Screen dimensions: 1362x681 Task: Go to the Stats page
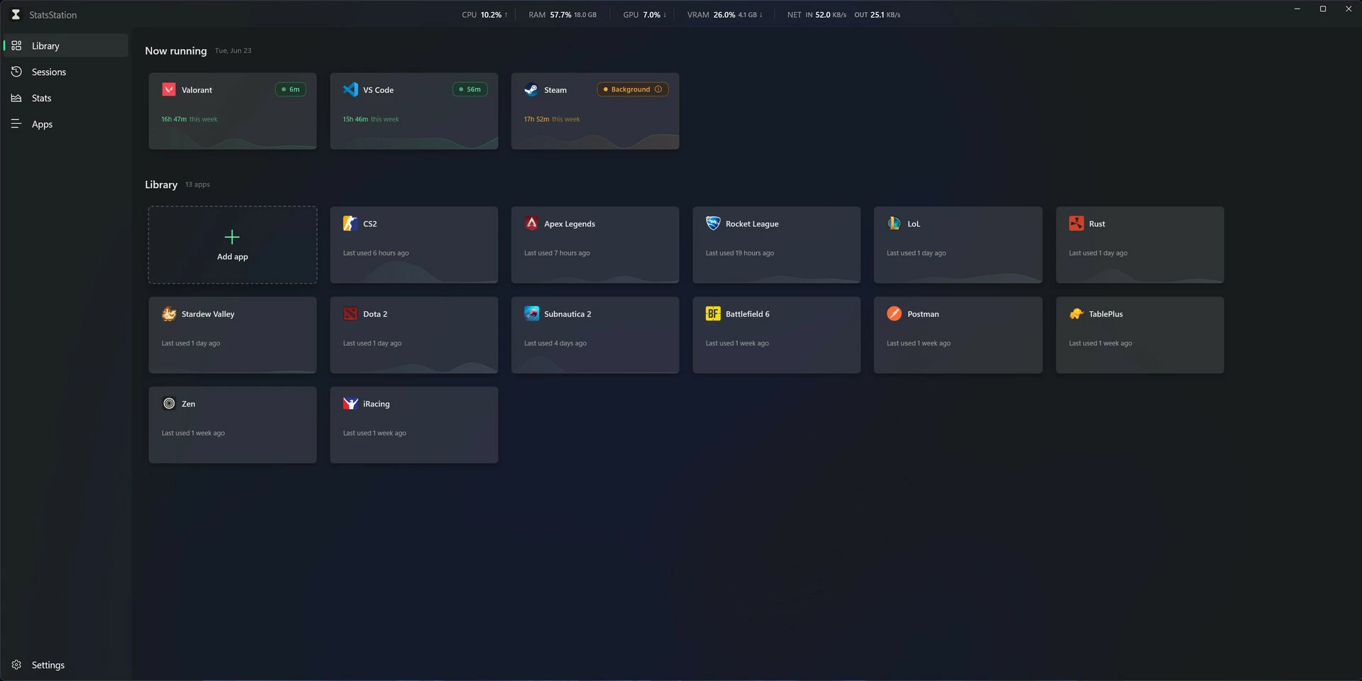(65, 98)
